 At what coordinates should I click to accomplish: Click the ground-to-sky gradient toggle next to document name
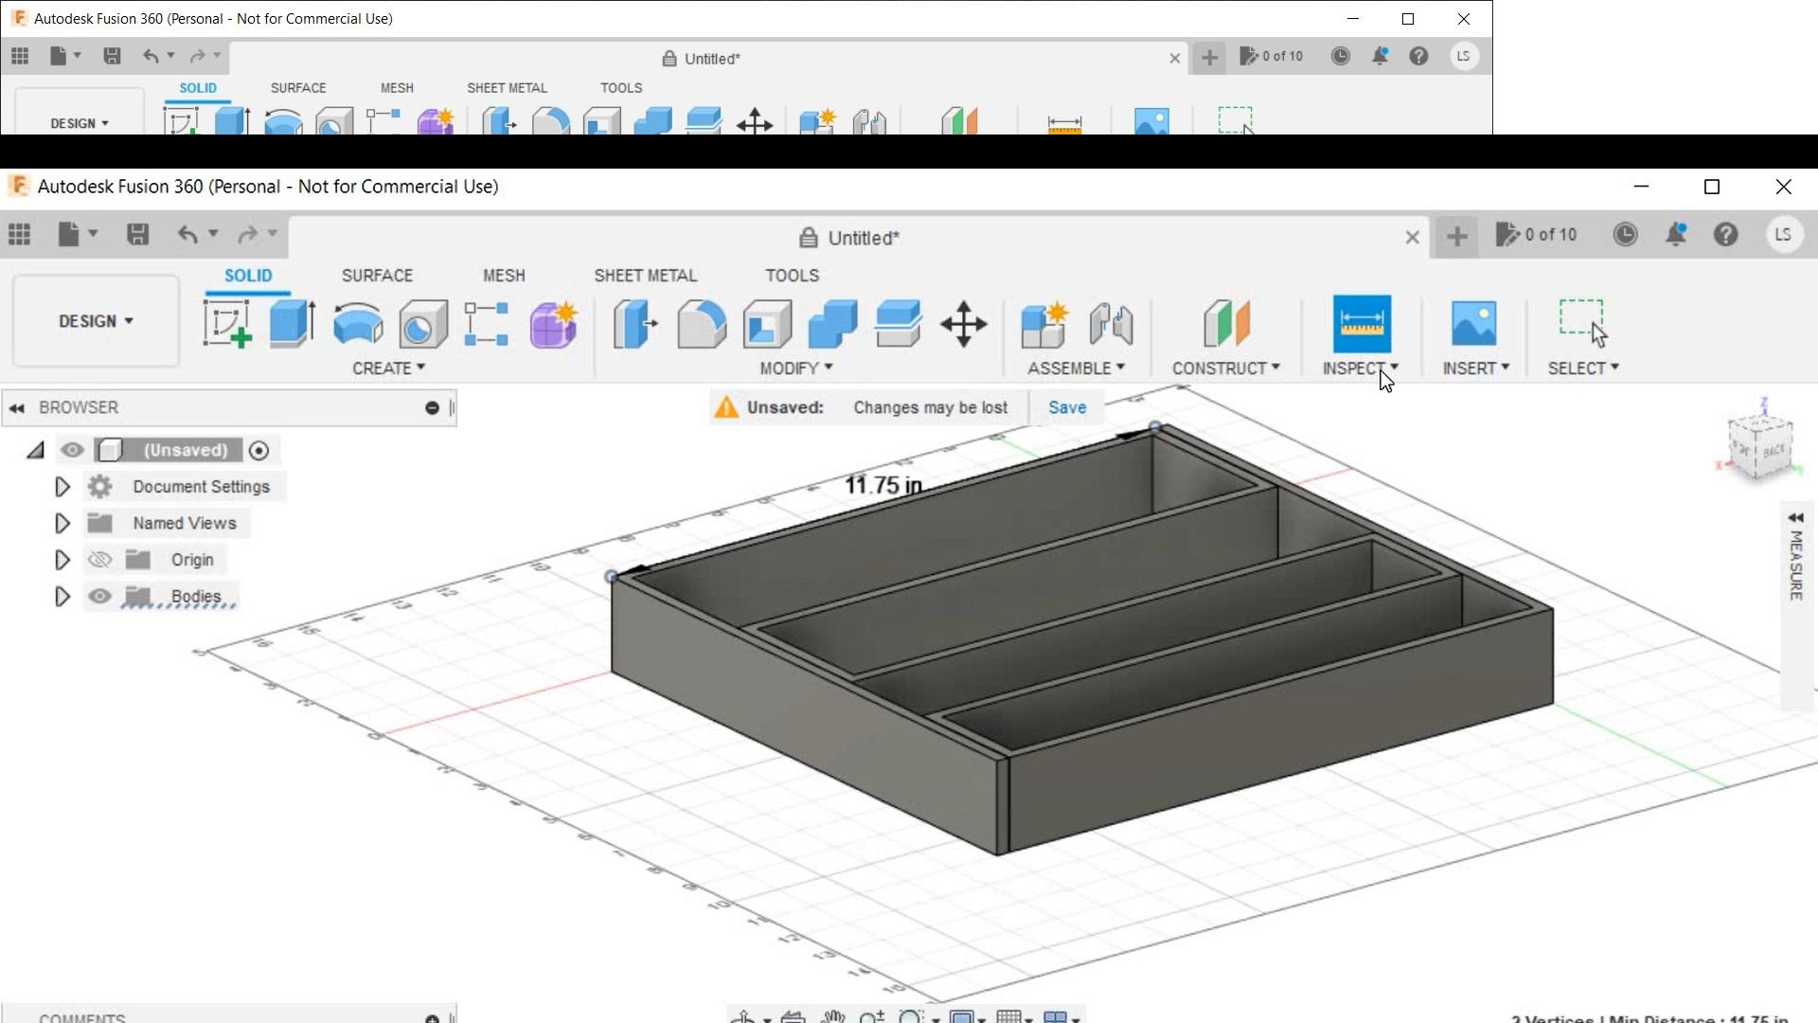[259, 450]
